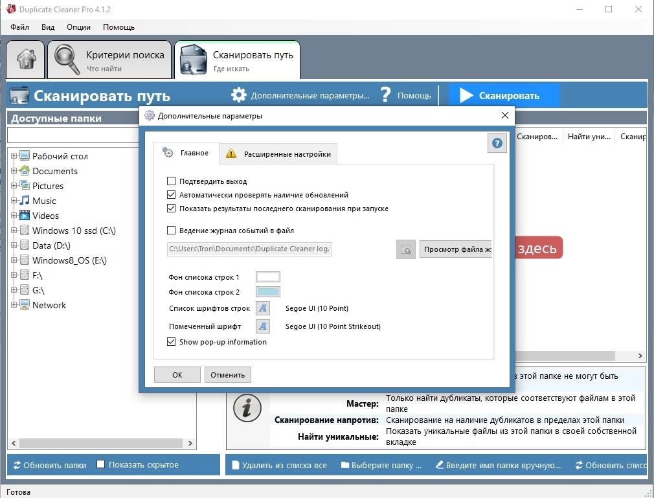Screen dimensions: 654x498
Task: Click the Duplicate Cleaner app icon in title bar
Action: [x=10, y=9]
